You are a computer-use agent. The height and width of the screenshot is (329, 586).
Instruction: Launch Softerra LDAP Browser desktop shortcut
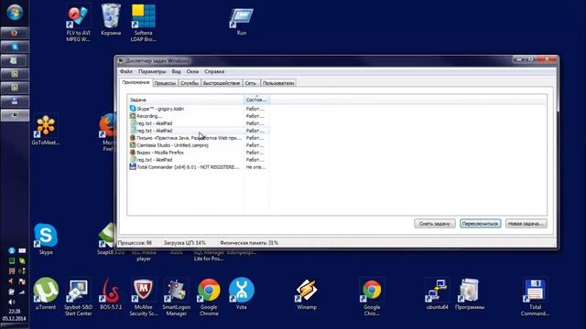[x=143, y=22]
